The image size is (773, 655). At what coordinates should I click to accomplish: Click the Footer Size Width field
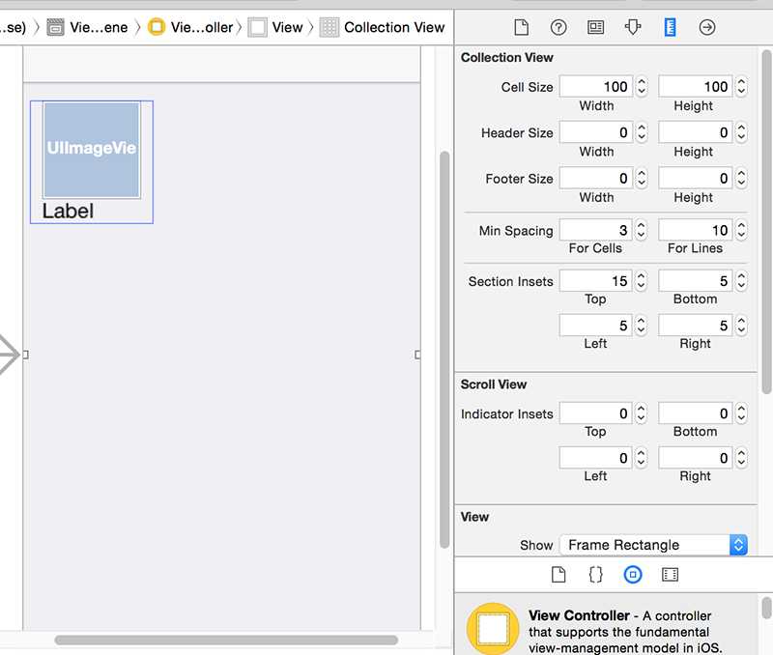(x=595, y=179)
